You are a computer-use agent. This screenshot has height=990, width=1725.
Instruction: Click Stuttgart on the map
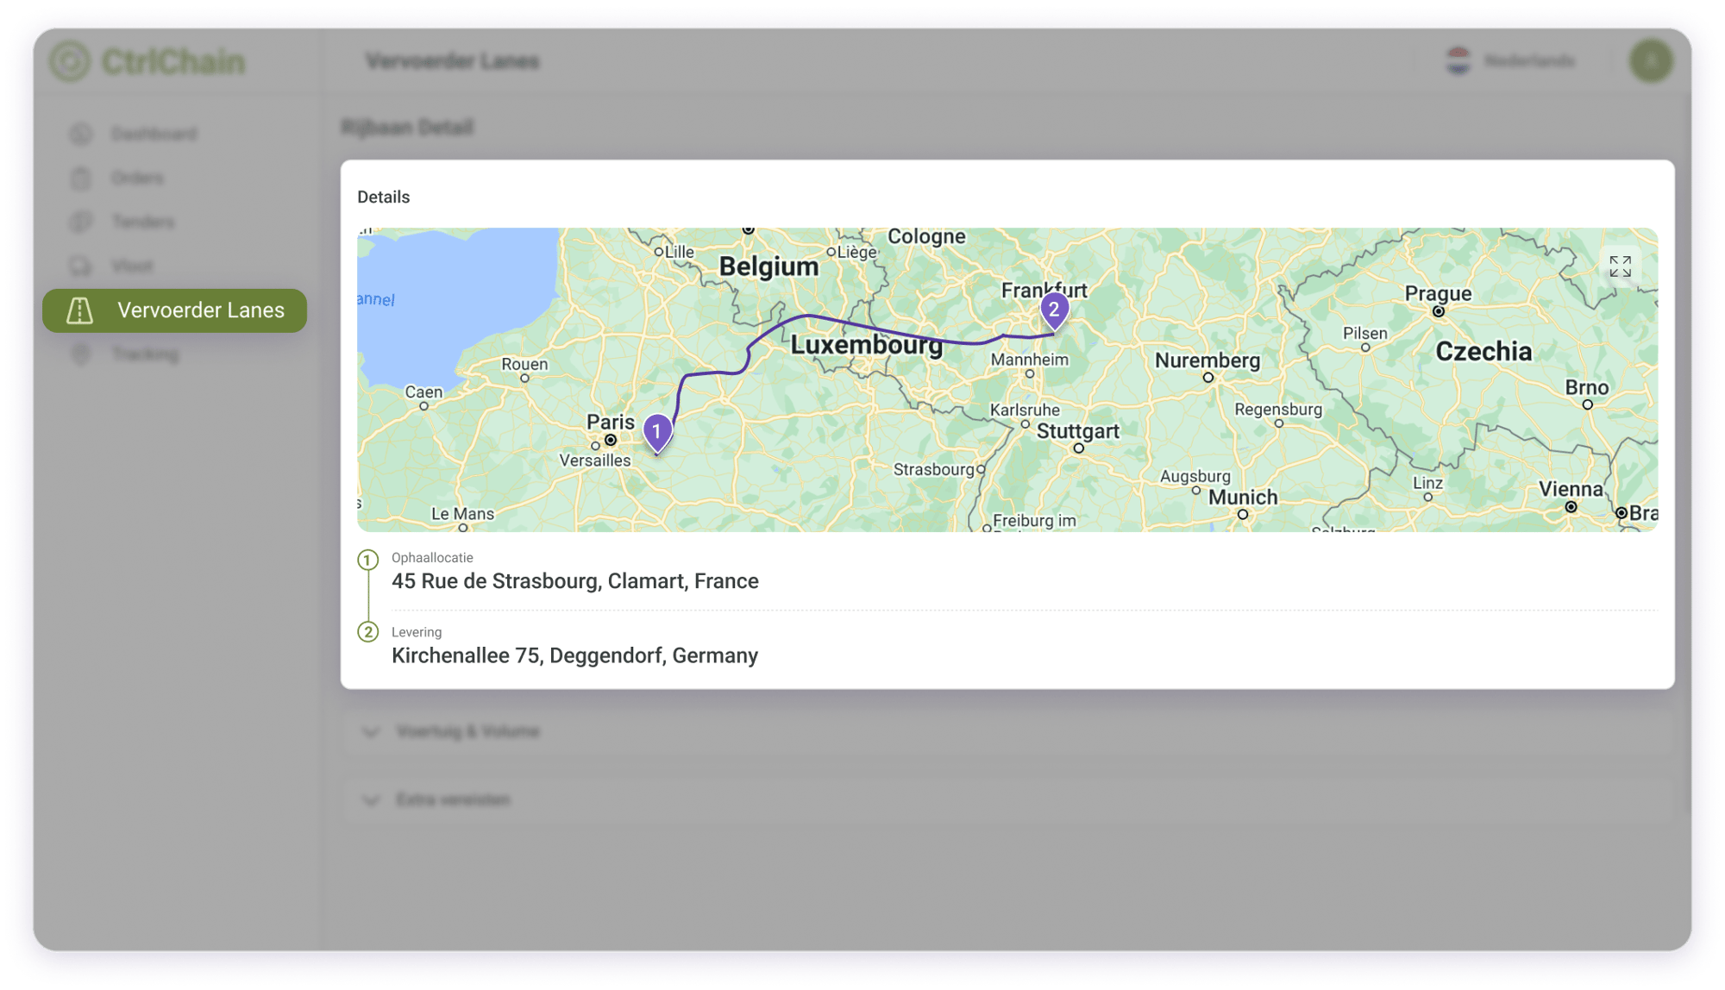[x=1078, y=431]
